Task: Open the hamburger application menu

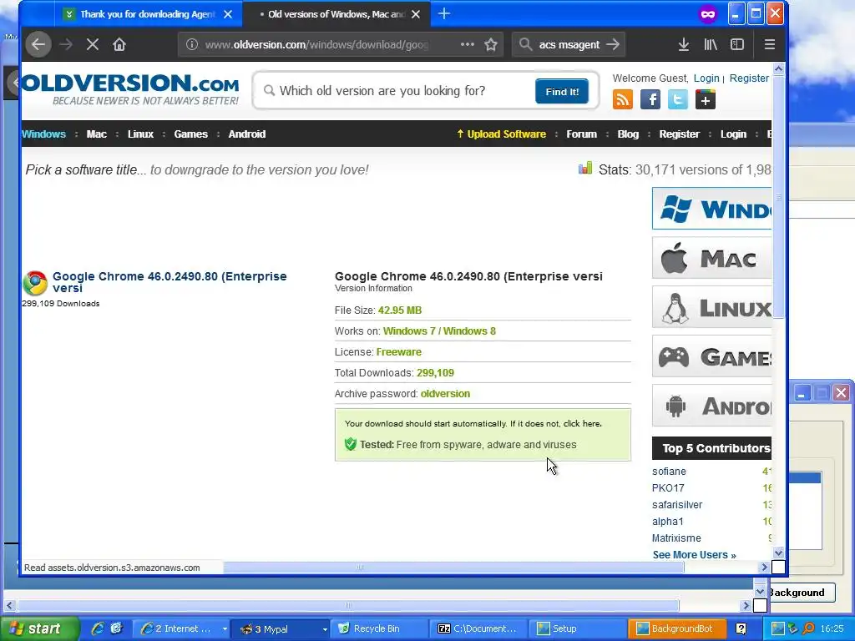Action: [x=769, y=45]
